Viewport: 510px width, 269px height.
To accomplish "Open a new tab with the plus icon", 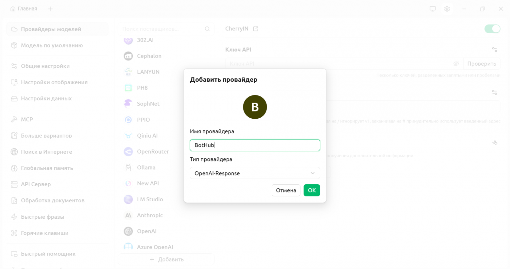I will pyautogui.click(x=50, y=9).
